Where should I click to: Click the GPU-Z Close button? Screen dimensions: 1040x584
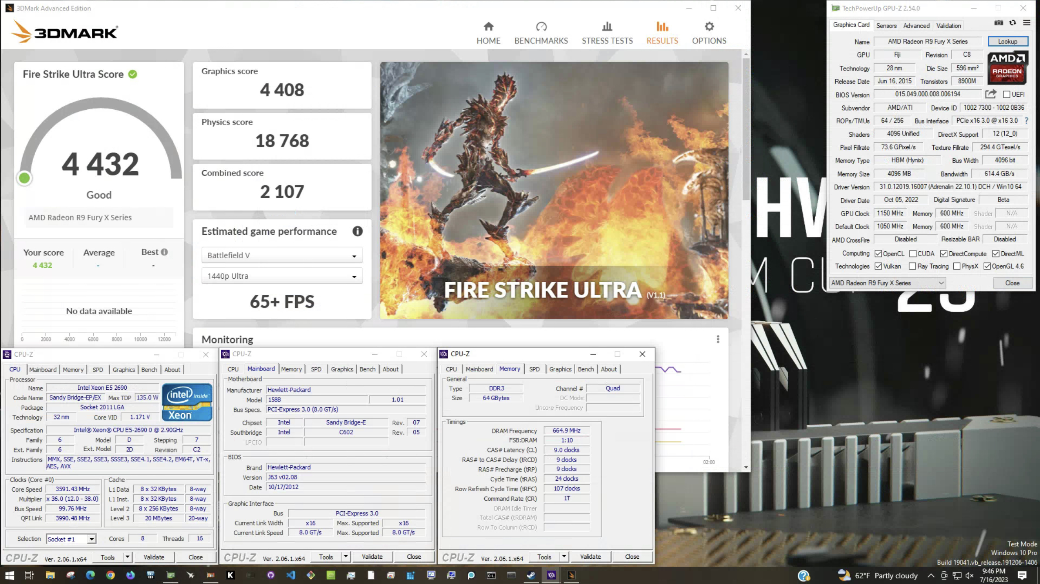point(1013,283)
